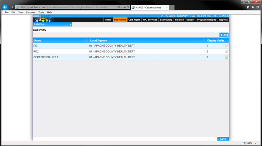Select the RD2 name cell
The width and height of the screenshot is (262, 146).
click(61, 51)
